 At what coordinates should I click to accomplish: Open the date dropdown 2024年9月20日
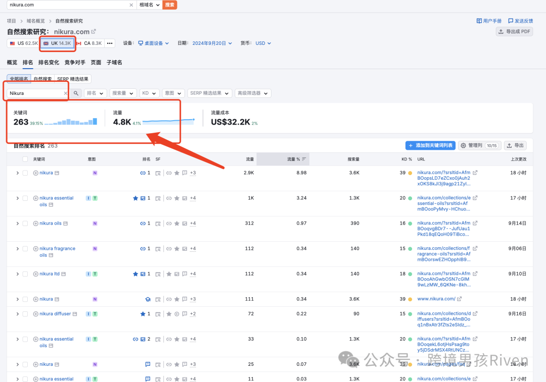[x=212, y=43]
